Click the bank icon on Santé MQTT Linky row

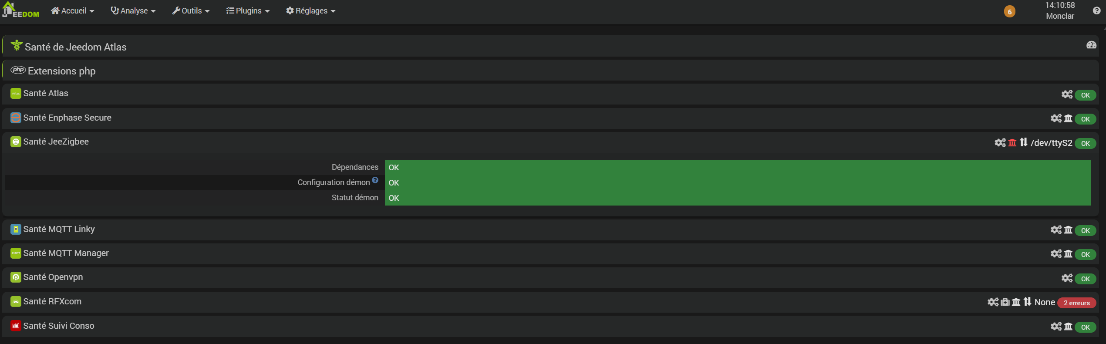[1068, 229]
